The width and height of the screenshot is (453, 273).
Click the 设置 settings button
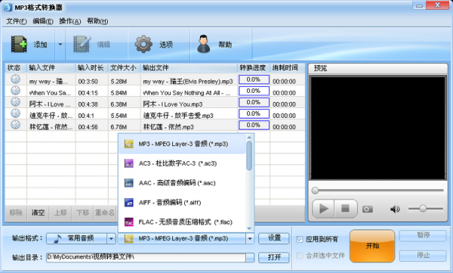point(274,238)
